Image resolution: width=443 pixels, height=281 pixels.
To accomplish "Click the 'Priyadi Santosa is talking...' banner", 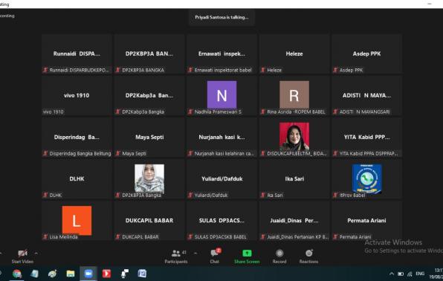I will tap(221, 17).
